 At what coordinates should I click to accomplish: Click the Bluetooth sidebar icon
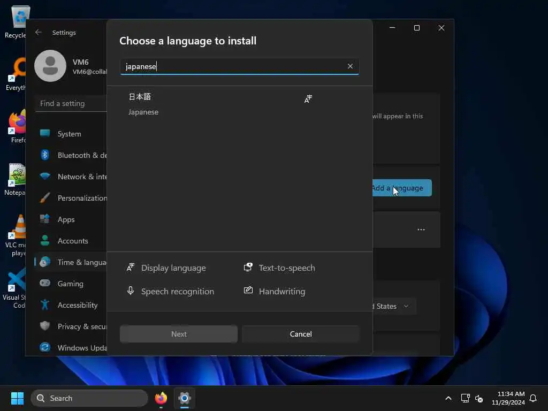tap(45, 155)
